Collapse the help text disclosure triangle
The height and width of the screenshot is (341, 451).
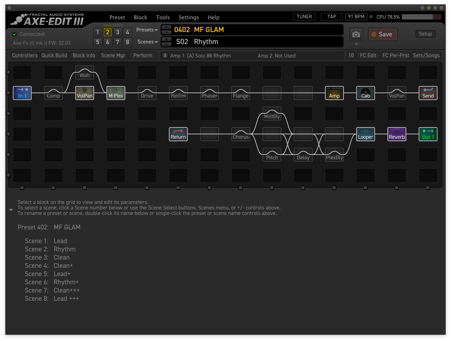click(x=11, y=210)
